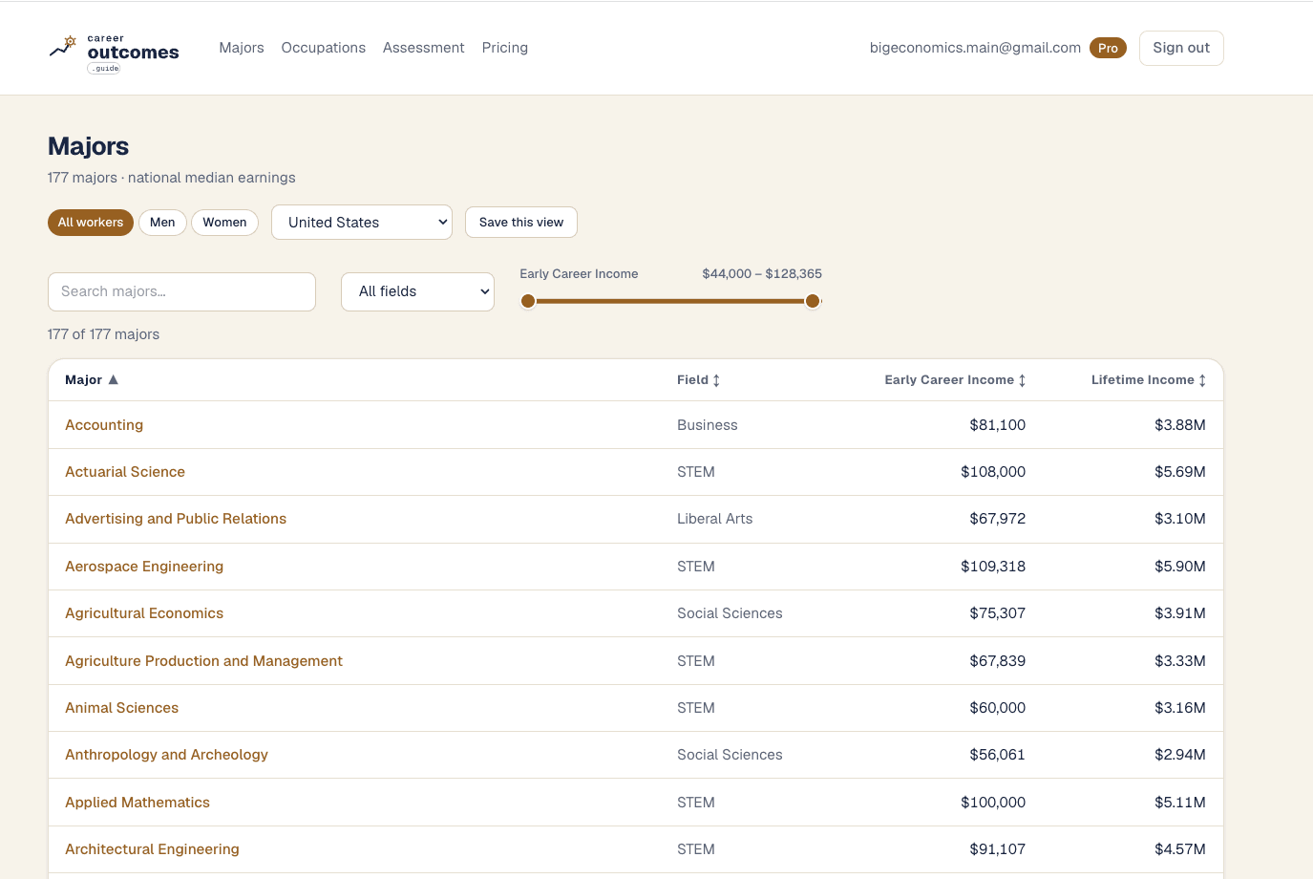This screenshot has height=879, width=1313.
Task: Sort by Lifetime Income column
Action: (1149, 379)
